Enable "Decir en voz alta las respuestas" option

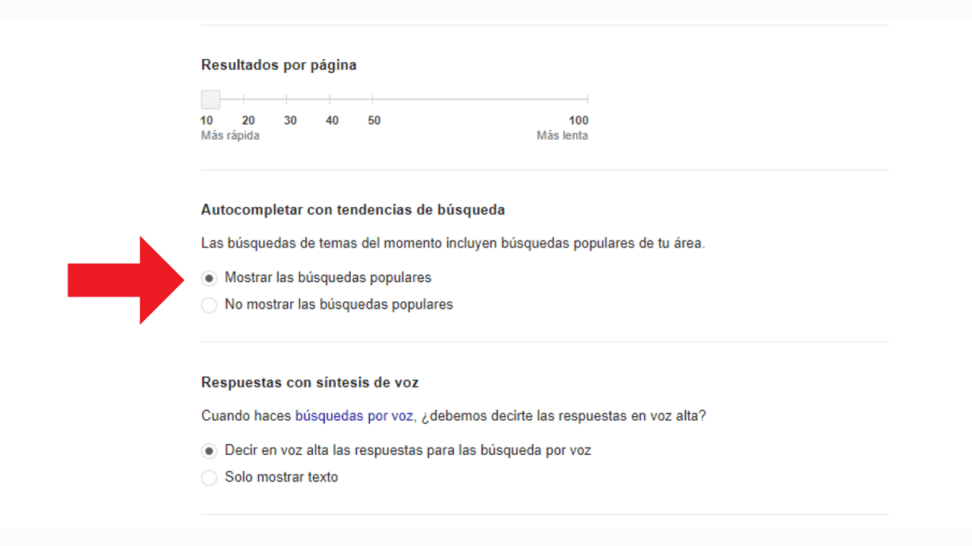click(209, 450)
